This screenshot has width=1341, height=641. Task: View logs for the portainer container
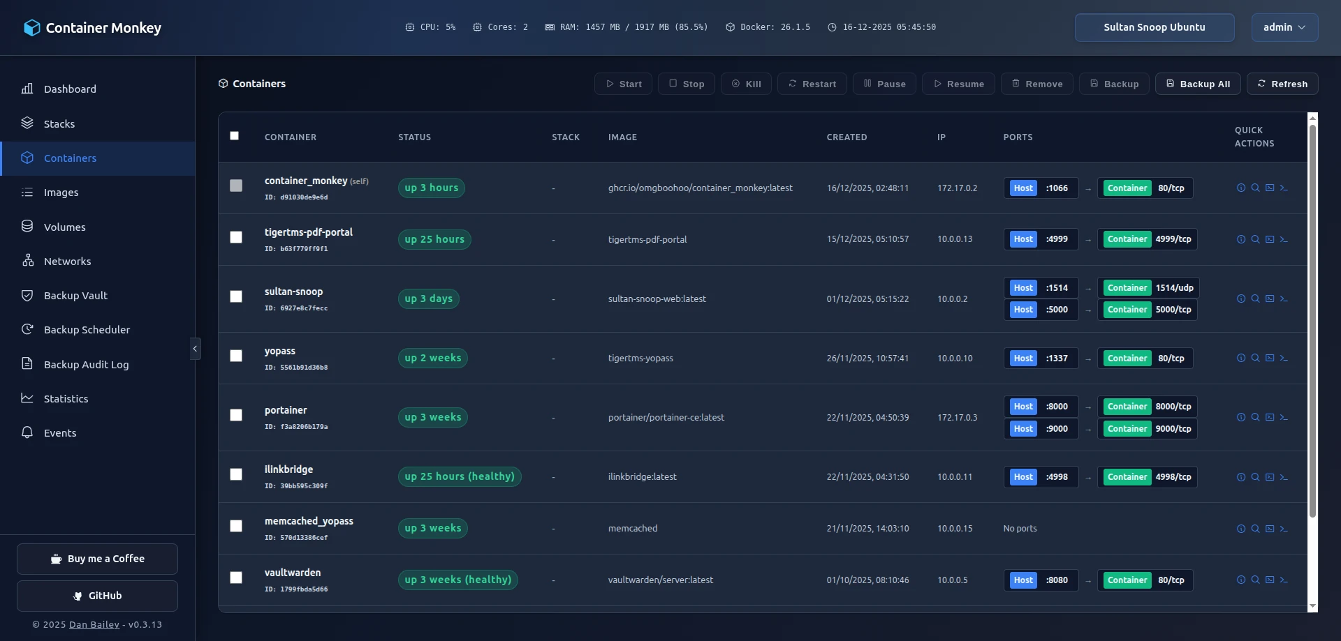[x=1255, y=417]
